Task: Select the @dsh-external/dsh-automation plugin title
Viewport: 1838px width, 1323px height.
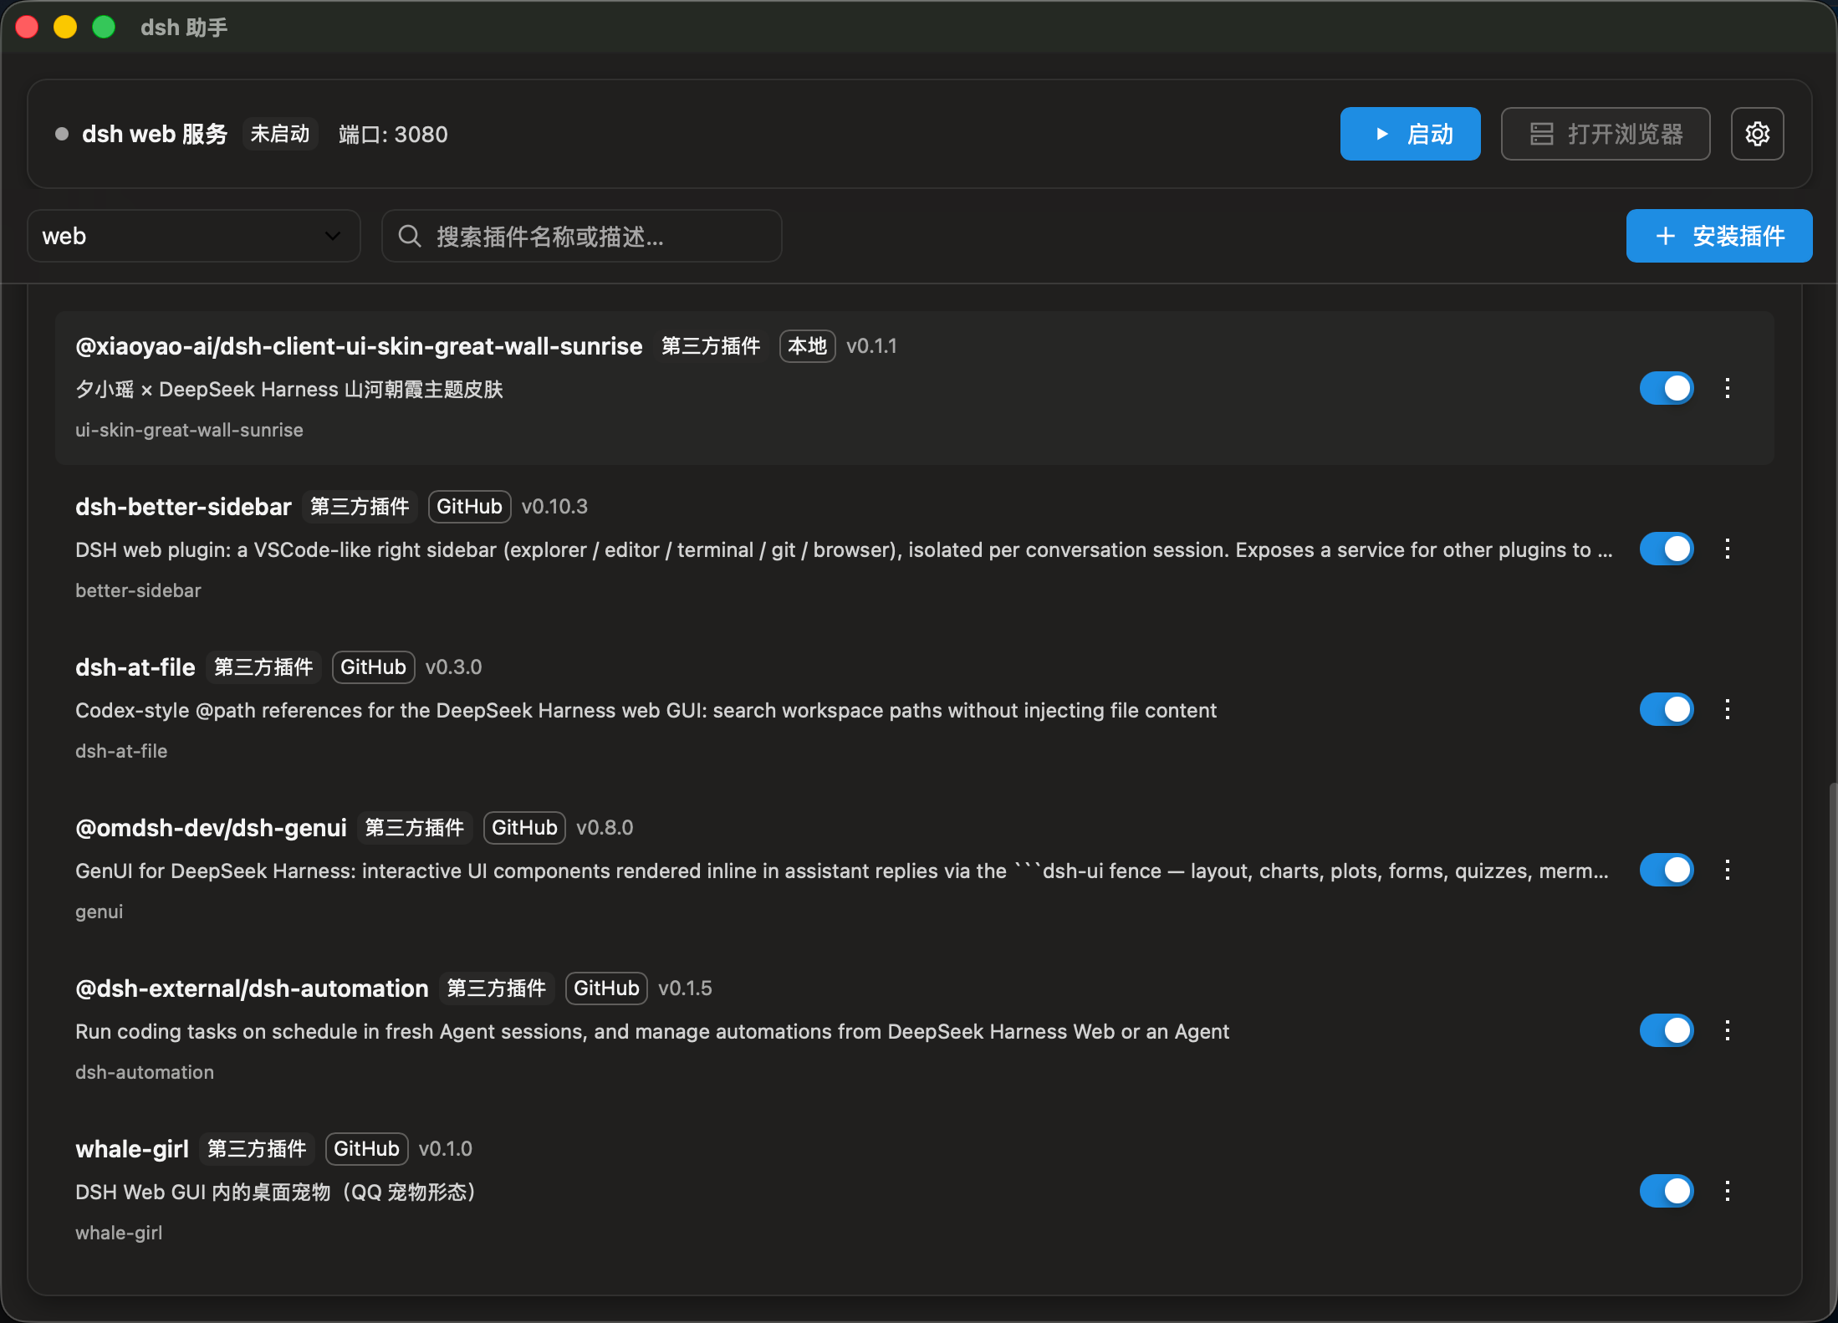Action: click(252, 988)
